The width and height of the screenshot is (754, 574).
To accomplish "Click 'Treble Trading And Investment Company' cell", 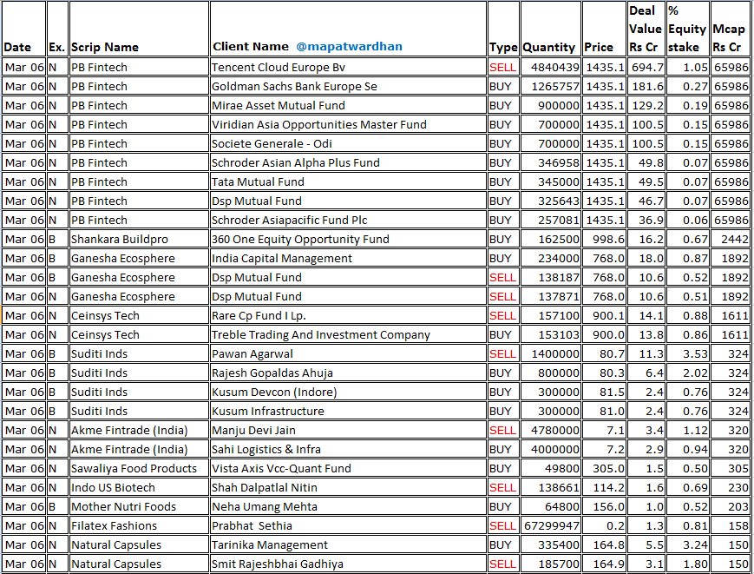I will click(x=348, y=334).
